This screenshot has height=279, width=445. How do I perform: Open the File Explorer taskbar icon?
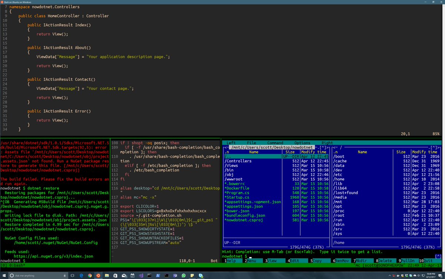(107, 275)
